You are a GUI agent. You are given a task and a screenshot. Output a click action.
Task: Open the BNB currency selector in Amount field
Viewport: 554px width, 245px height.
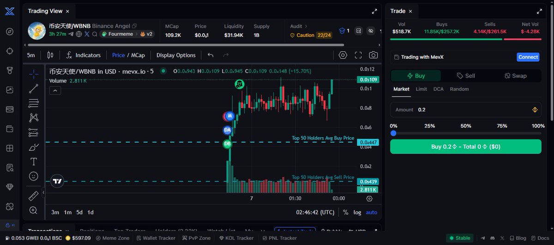pos(536,110)
